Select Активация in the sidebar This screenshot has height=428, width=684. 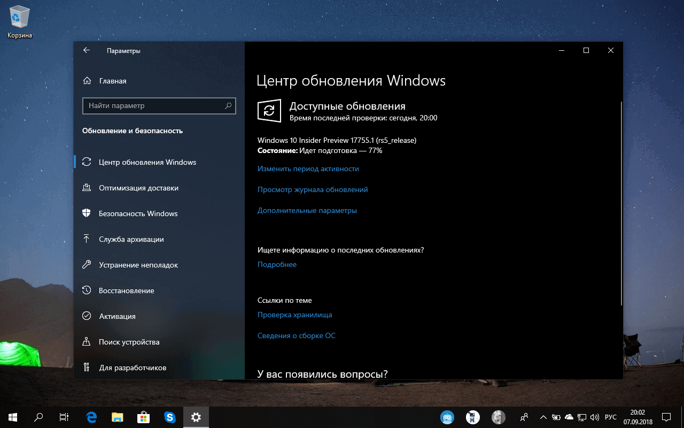tap(117, 316)
